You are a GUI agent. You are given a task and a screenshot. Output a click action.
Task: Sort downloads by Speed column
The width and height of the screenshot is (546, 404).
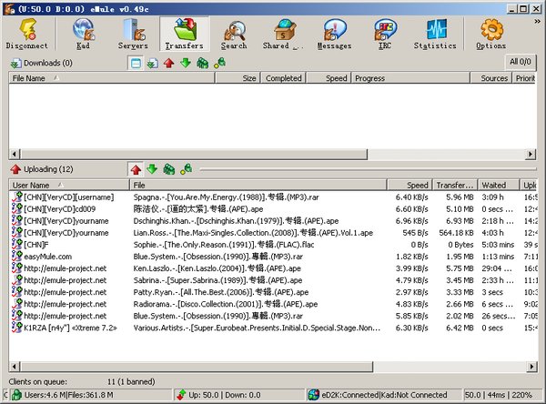[x=329, y=78]
